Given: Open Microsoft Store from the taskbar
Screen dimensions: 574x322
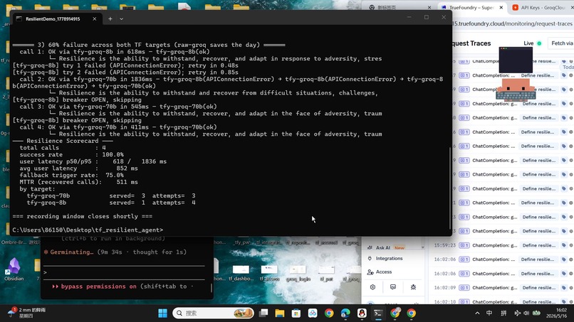Looking at the screenshot, I should 296,313.
